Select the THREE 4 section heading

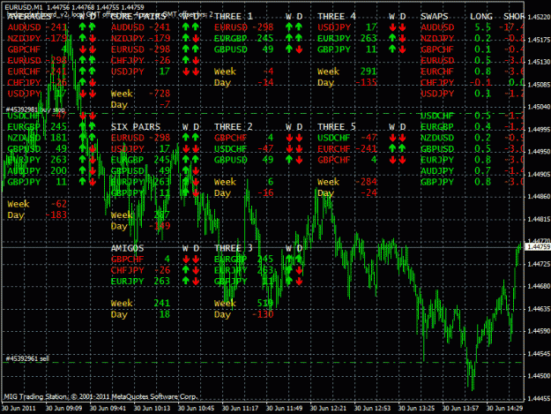[x=337, y=16]
